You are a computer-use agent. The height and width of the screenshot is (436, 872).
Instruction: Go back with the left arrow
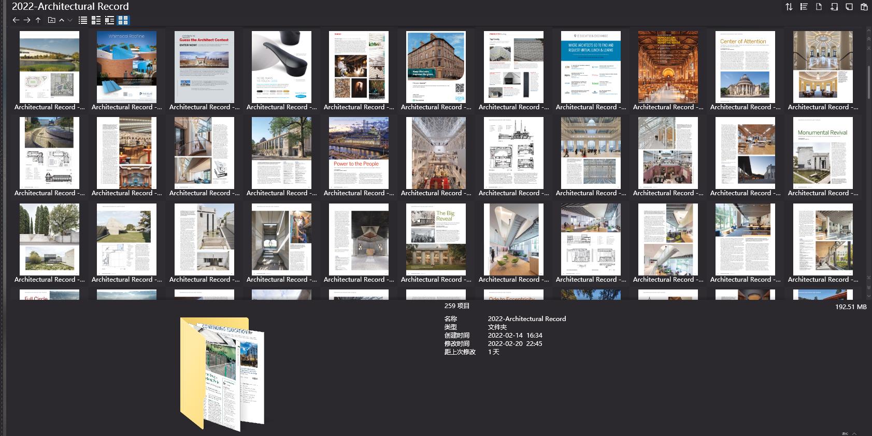point(16,20)
